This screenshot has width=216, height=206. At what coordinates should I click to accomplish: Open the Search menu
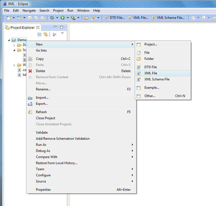click(x=44, y=11)
